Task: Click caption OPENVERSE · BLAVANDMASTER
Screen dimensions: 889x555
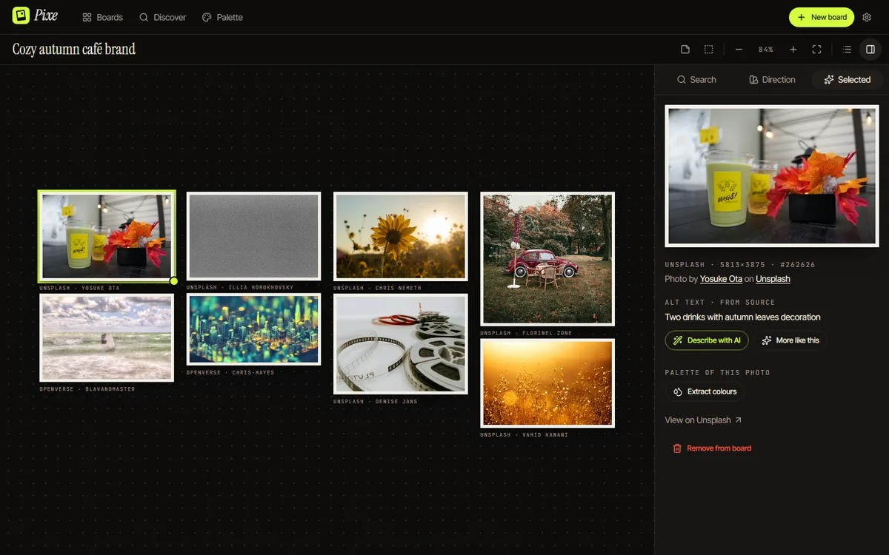Action: point(87,389)
